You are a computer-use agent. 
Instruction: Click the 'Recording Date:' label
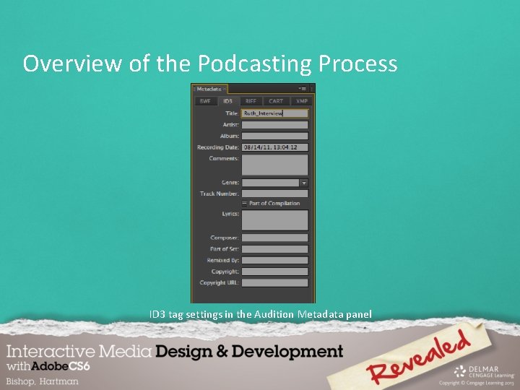point(218,147)
